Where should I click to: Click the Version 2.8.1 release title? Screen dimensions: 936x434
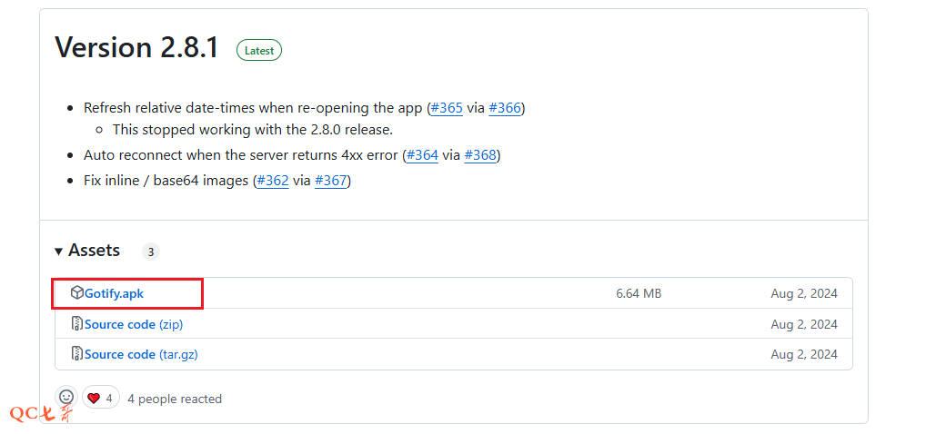click(x=136, y=47)
